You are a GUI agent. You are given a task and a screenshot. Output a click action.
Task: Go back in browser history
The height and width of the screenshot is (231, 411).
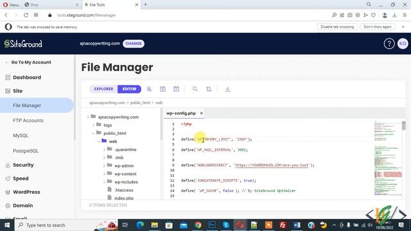tap(6, 15)
